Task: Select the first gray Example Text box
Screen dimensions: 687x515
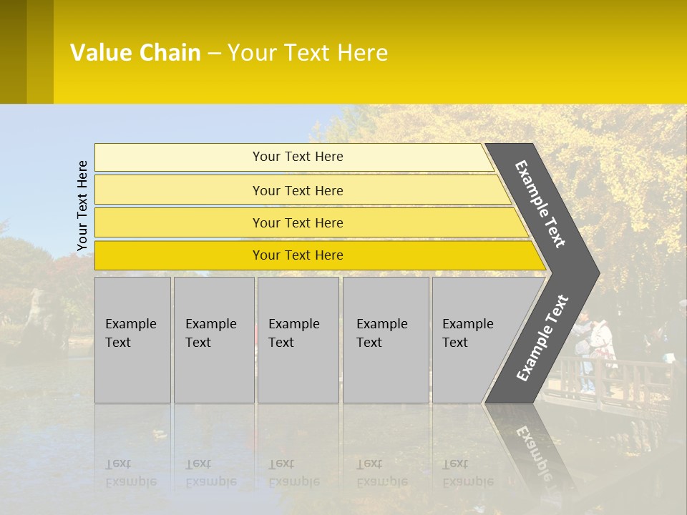Action: 133,340
